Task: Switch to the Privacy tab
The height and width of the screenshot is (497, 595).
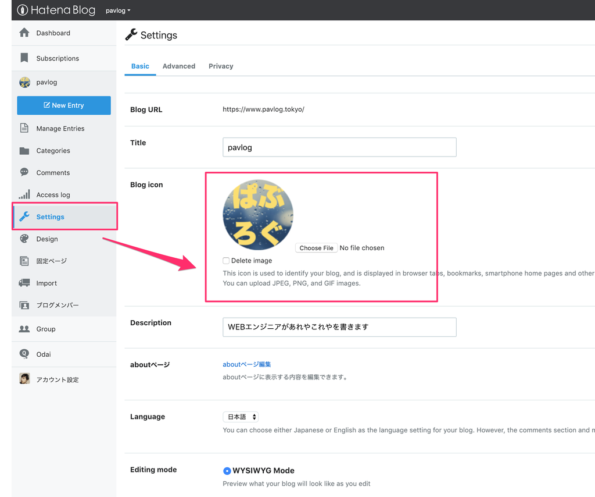Action: [221, 66]
